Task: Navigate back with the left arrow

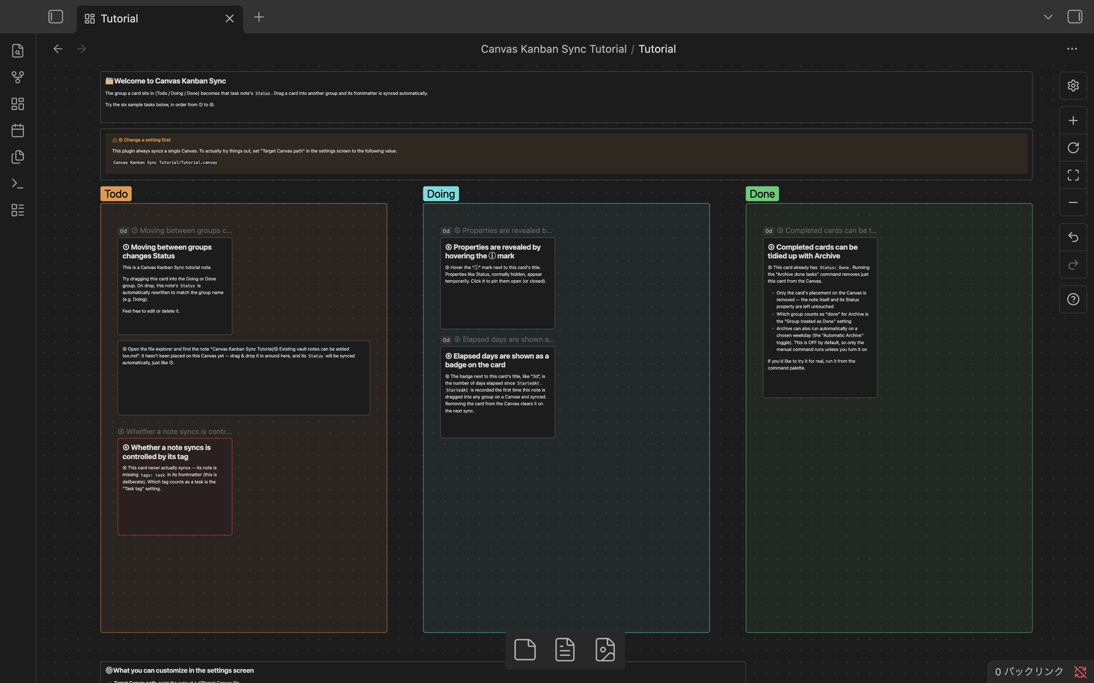Action: click(58, 48)
